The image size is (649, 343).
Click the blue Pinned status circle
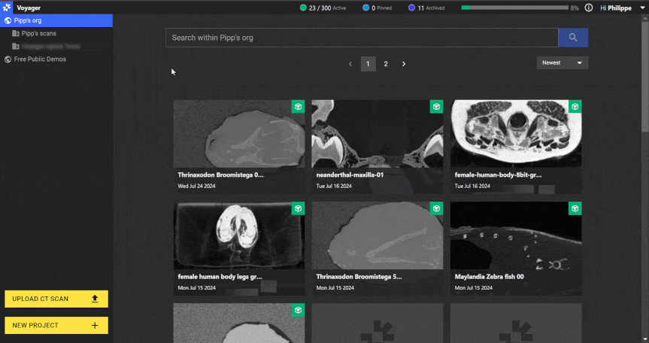pyautogui.click(x=365, y=8)
